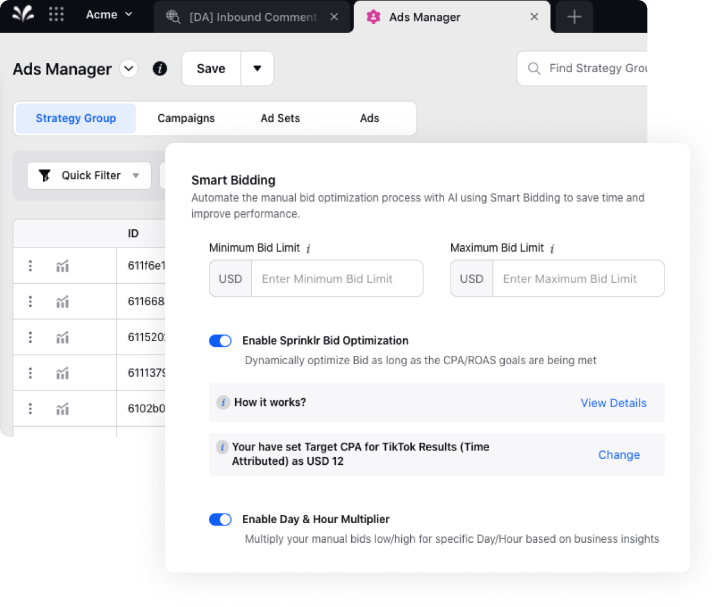Click the Enter Maximum Bid Limit field
The width and height of the screenshot is (712, 607).
click(x=578, y=279)
